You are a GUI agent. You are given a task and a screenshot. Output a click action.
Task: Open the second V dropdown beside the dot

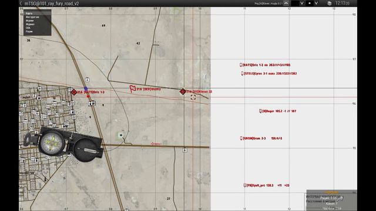pyautogui.click(x=316, y=4)
